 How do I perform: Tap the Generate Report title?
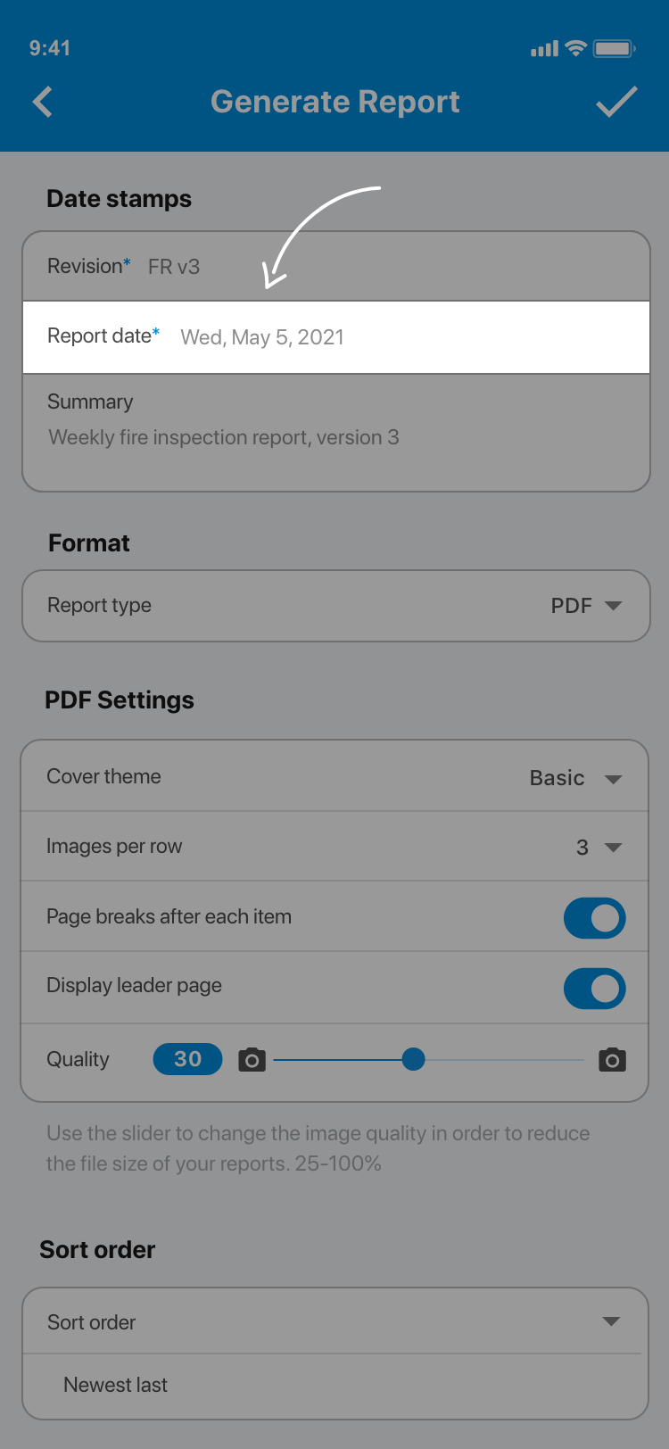(335, 102)
